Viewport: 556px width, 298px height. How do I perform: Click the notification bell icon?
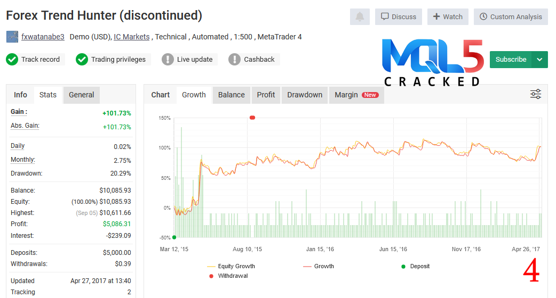coord(360,16)
